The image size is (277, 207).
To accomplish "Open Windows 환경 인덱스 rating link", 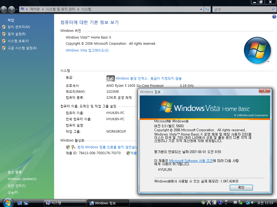I will (x=149, y=78).
